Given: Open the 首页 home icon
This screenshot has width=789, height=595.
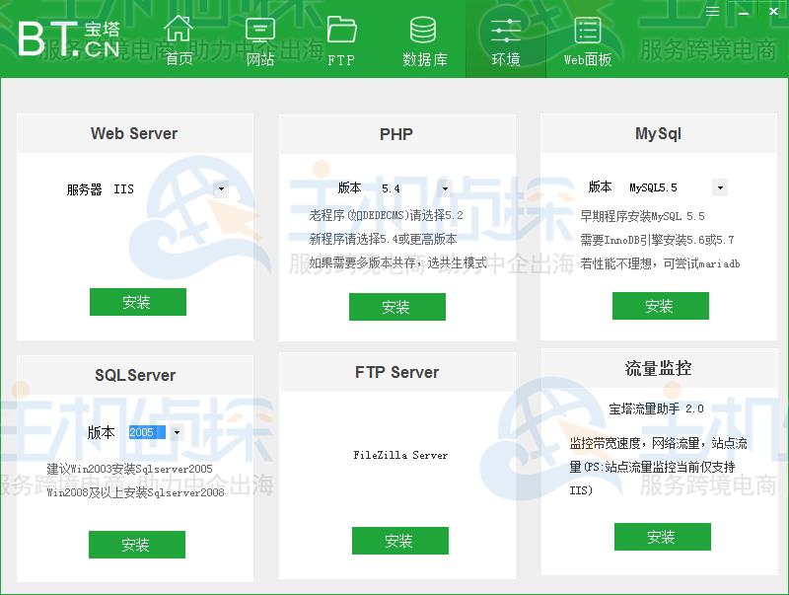Looking at the screenshot, I should click(x=179, y=29).
